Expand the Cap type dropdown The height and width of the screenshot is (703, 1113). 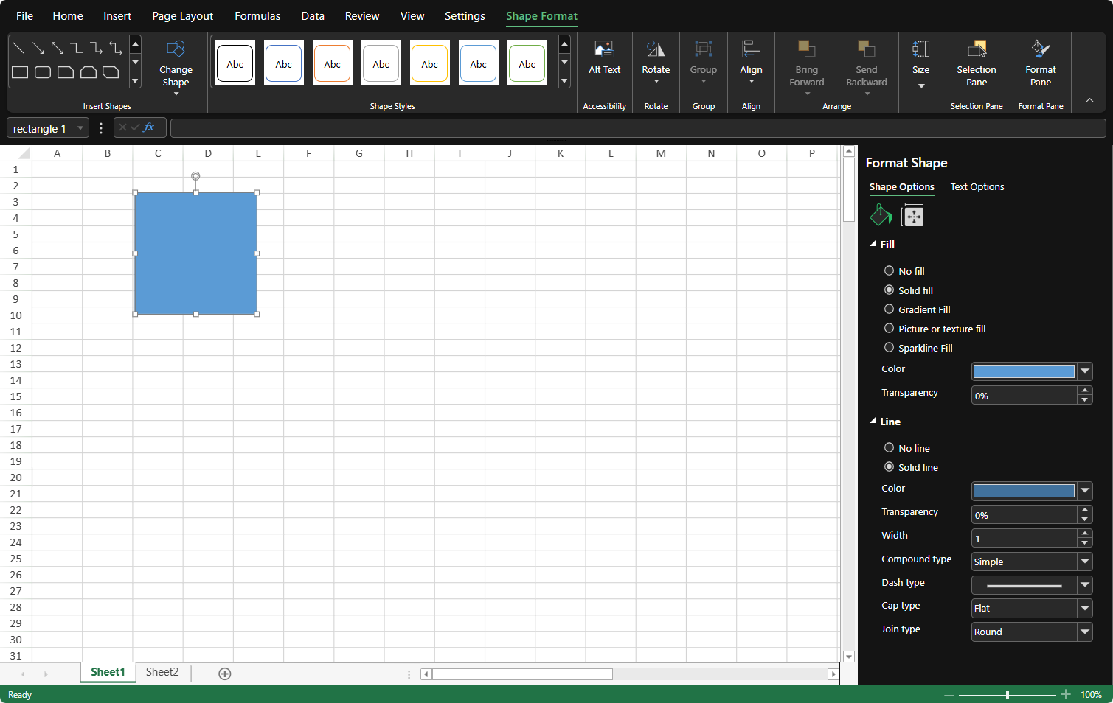point(1084,608)
